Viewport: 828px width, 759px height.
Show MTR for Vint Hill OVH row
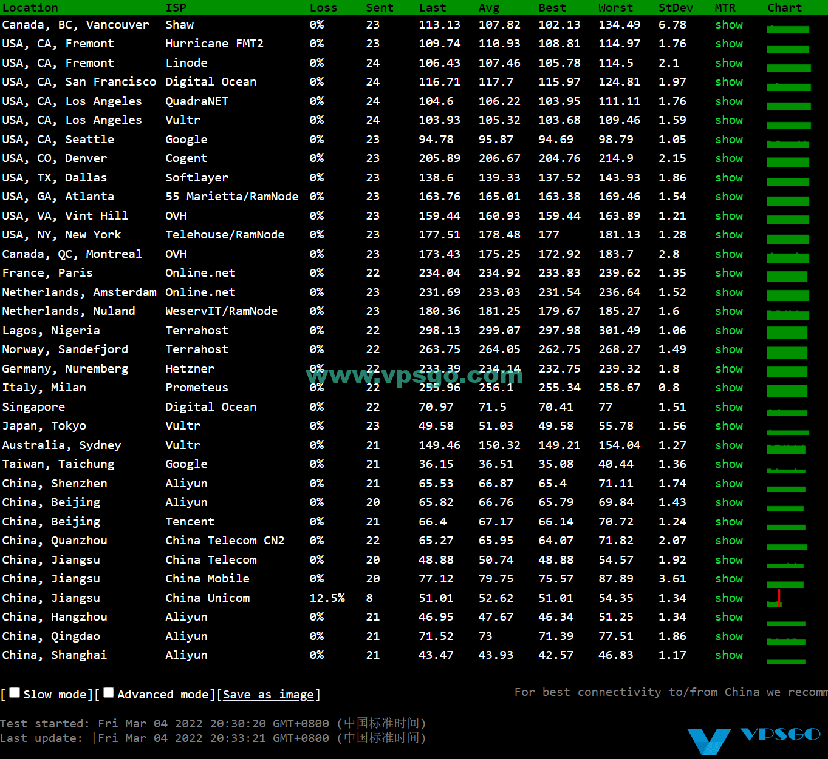click(x=729, y=216)
